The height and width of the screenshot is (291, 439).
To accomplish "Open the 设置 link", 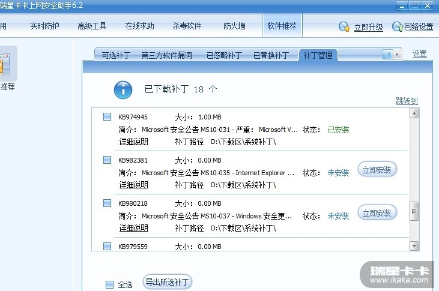I will 419,54.
